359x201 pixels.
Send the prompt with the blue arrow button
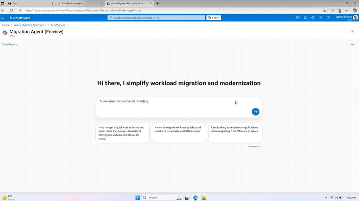click(x=255, y=112)
